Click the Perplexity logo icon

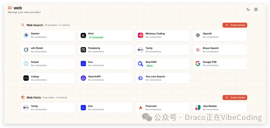(83, 50)
